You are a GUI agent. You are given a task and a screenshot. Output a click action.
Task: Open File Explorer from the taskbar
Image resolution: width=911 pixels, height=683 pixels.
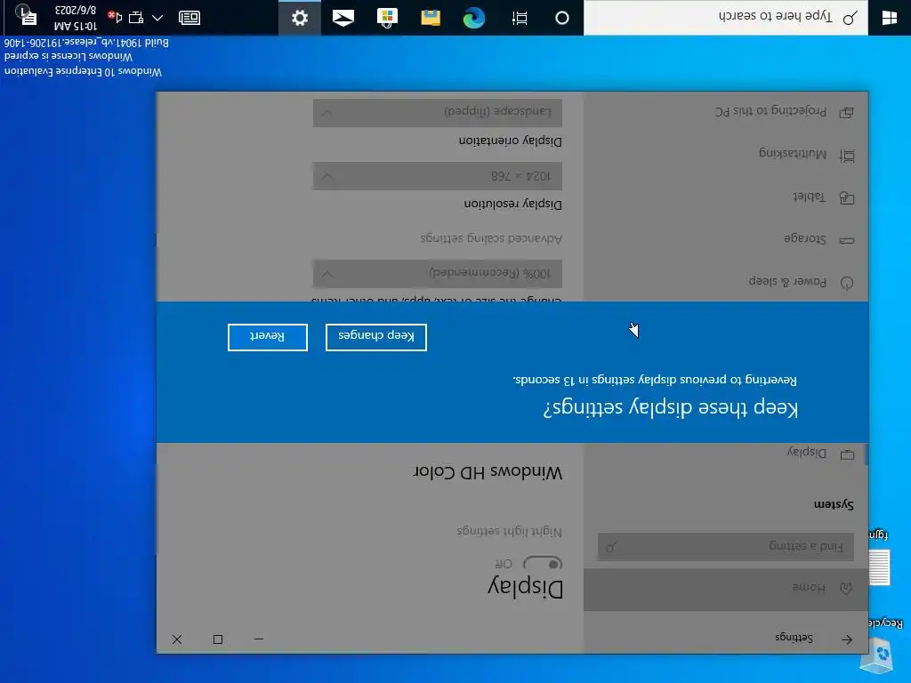click(x=431, y=18)
